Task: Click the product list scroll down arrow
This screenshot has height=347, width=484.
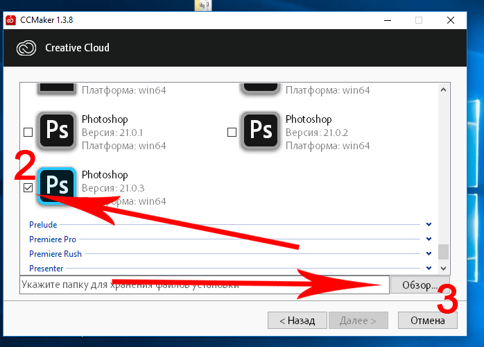Action: [x=444, y=268]
